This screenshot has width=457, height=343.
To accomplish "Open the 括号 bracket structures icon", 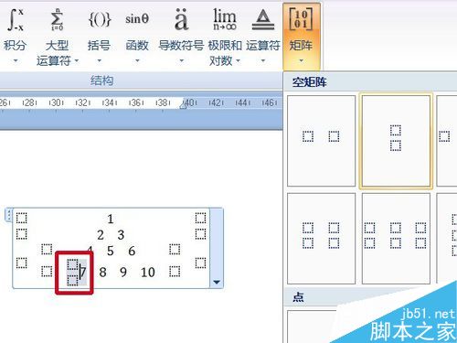I will point(100,19).
